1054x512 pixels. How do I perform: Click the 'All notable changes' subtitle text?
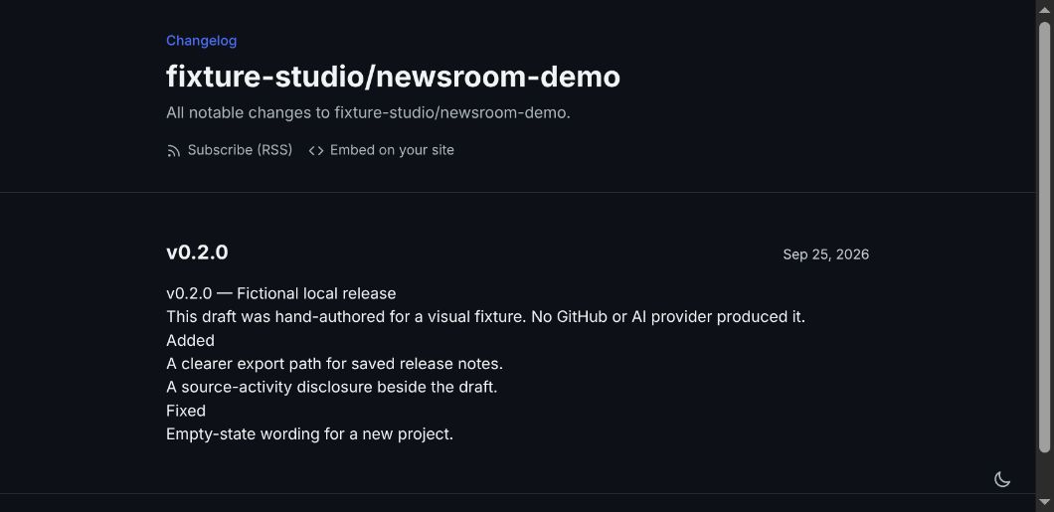coord(368,112)
